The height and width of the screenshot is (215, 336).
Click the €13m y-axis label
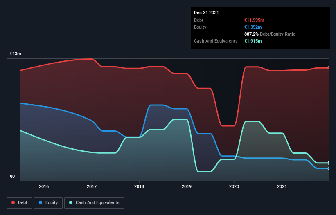point(16,54)
